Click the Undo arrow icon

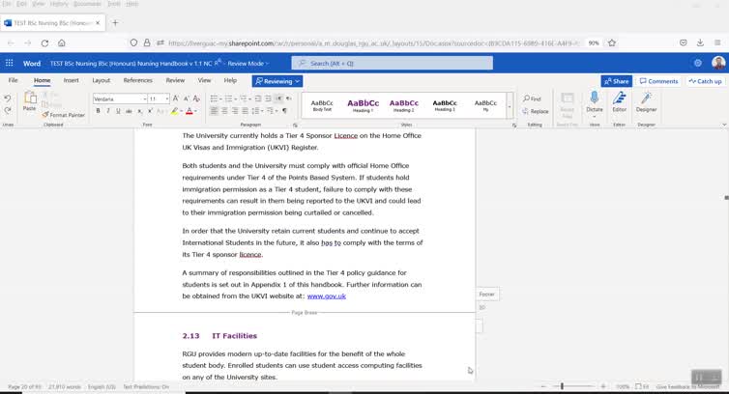[x=8, y=98]
